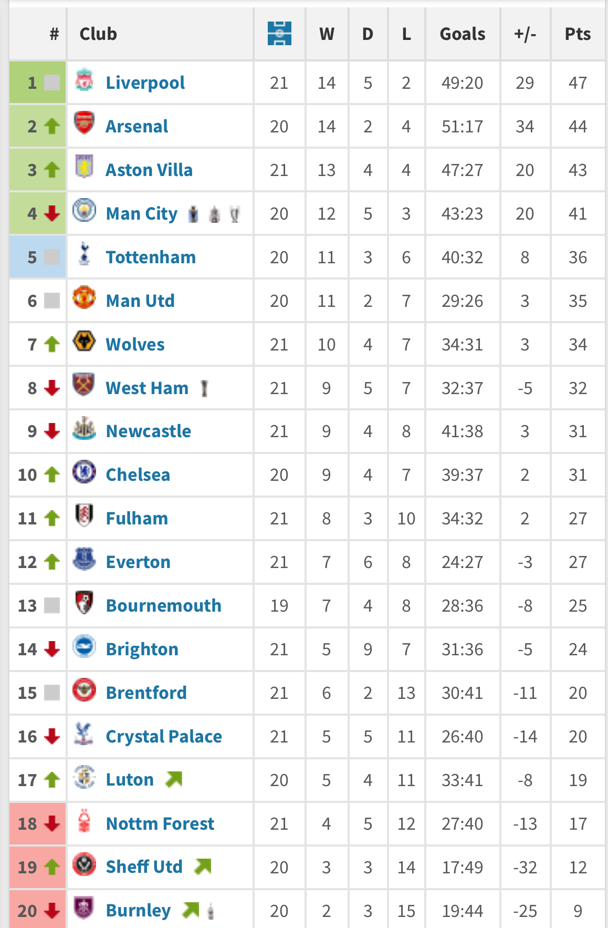This screenshot has width=608, height=928.
Task: Open the Tottenham club page
Action: [x=151, y=257]
